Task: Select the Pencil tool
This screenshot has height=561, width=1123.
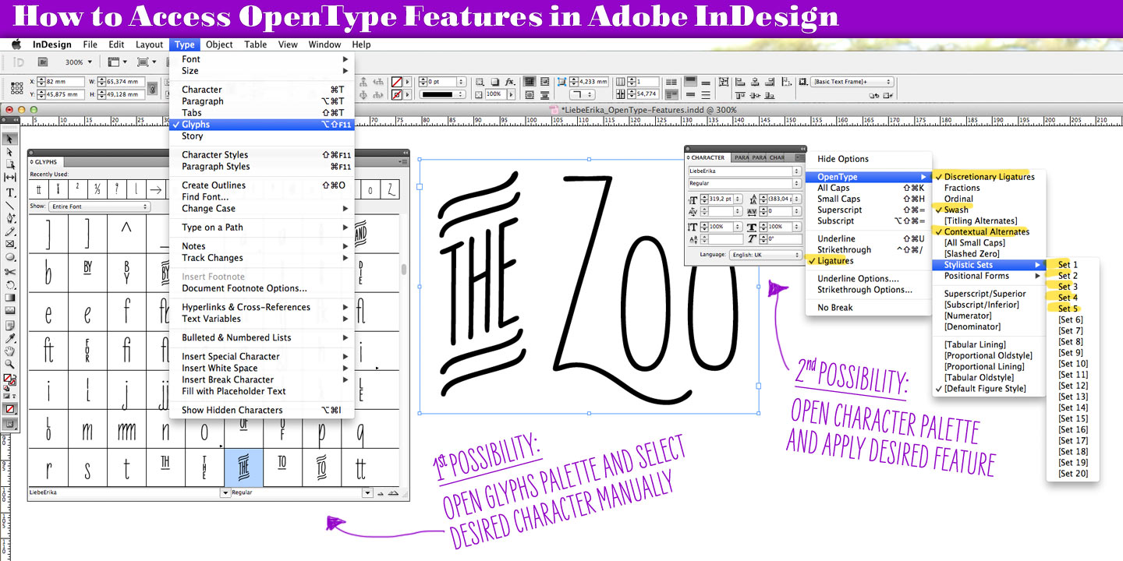Action: [10, 231]
